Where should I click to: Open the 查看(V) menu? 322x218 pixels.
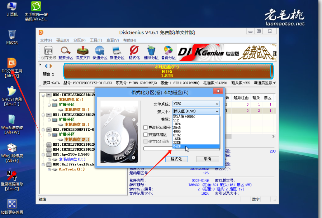point(113,40)
